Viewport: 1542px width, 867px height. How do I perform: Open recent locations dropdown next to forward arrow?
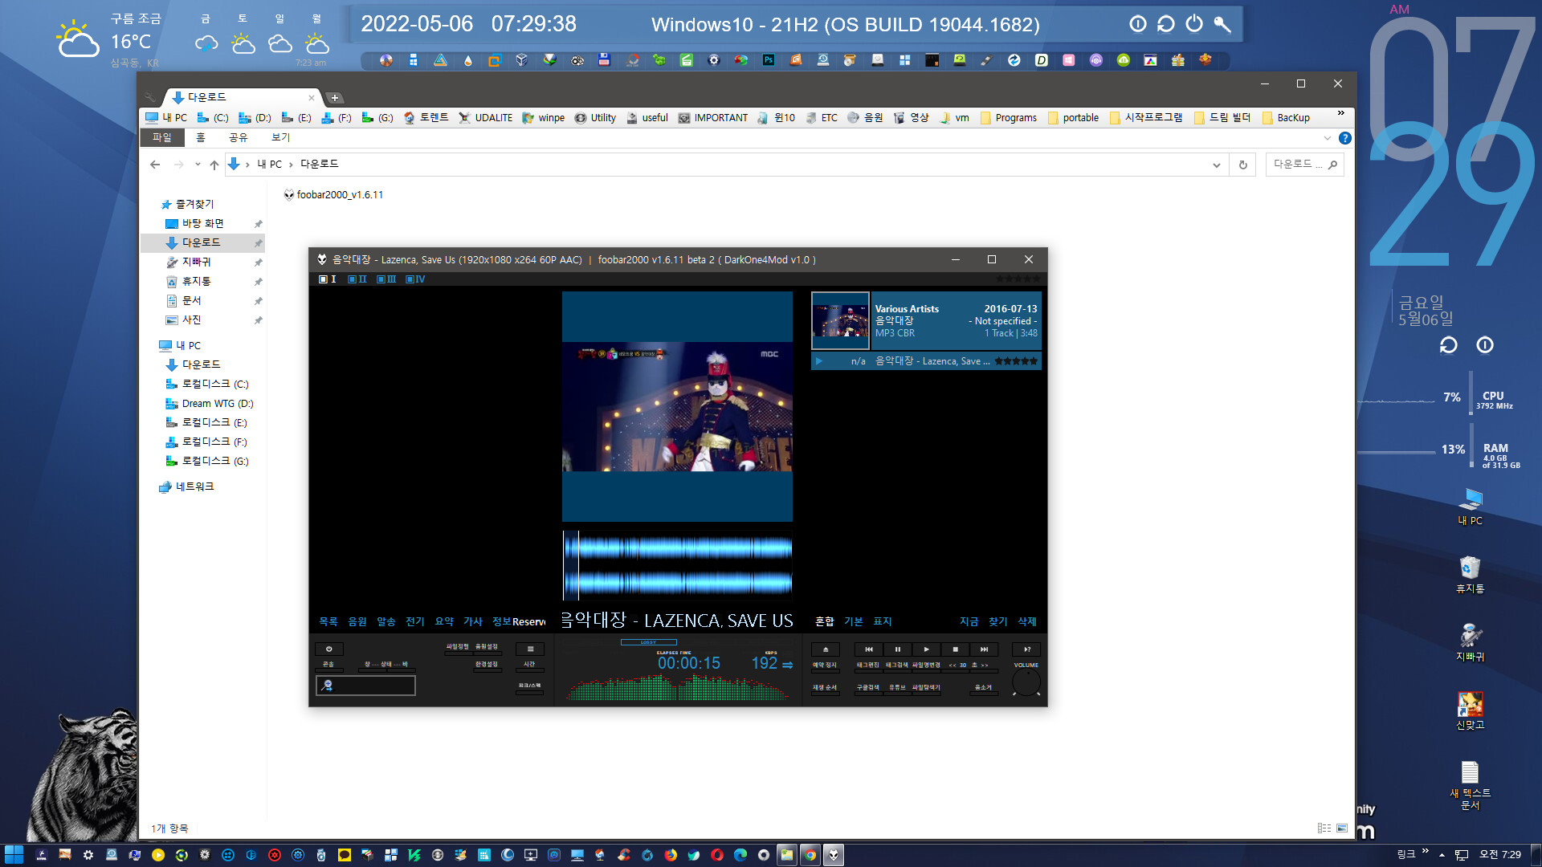198,165
